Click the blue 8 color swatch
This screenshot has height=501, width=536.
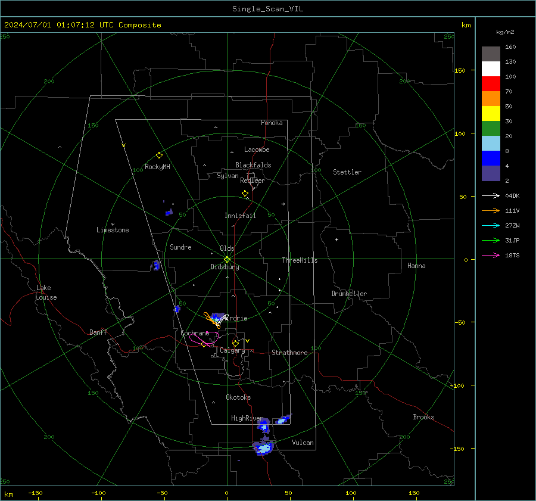click(491, 158)
